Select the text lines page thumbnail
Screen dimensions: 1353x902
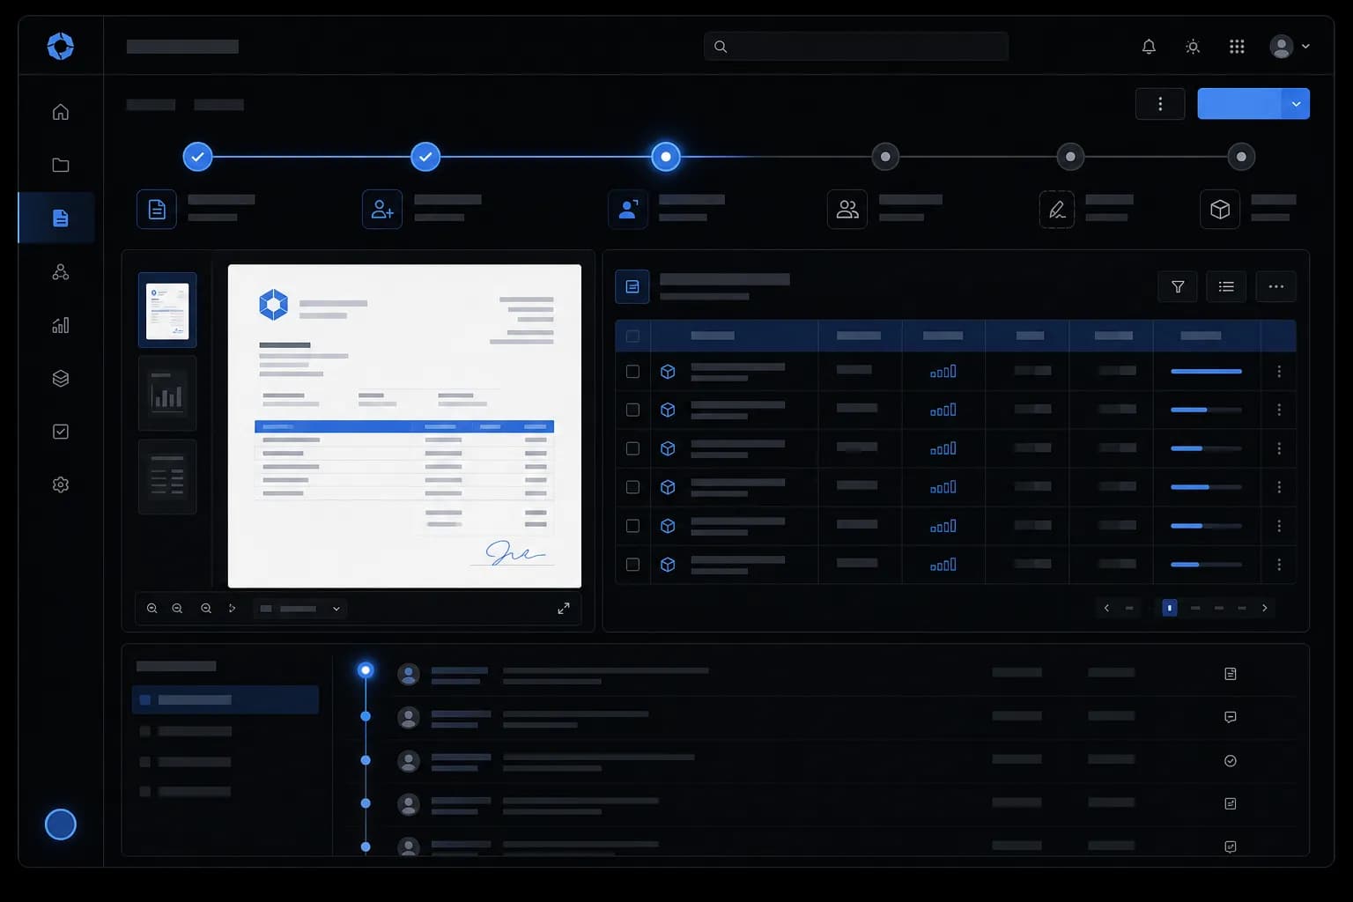pos(167,477)
